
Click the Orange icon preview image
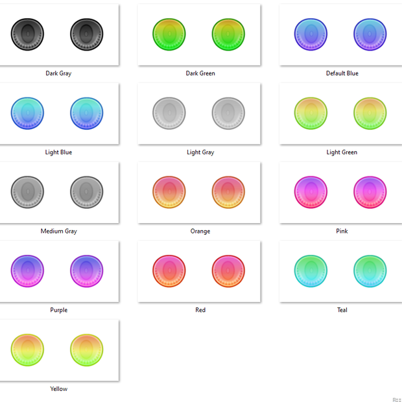point(199,193)
